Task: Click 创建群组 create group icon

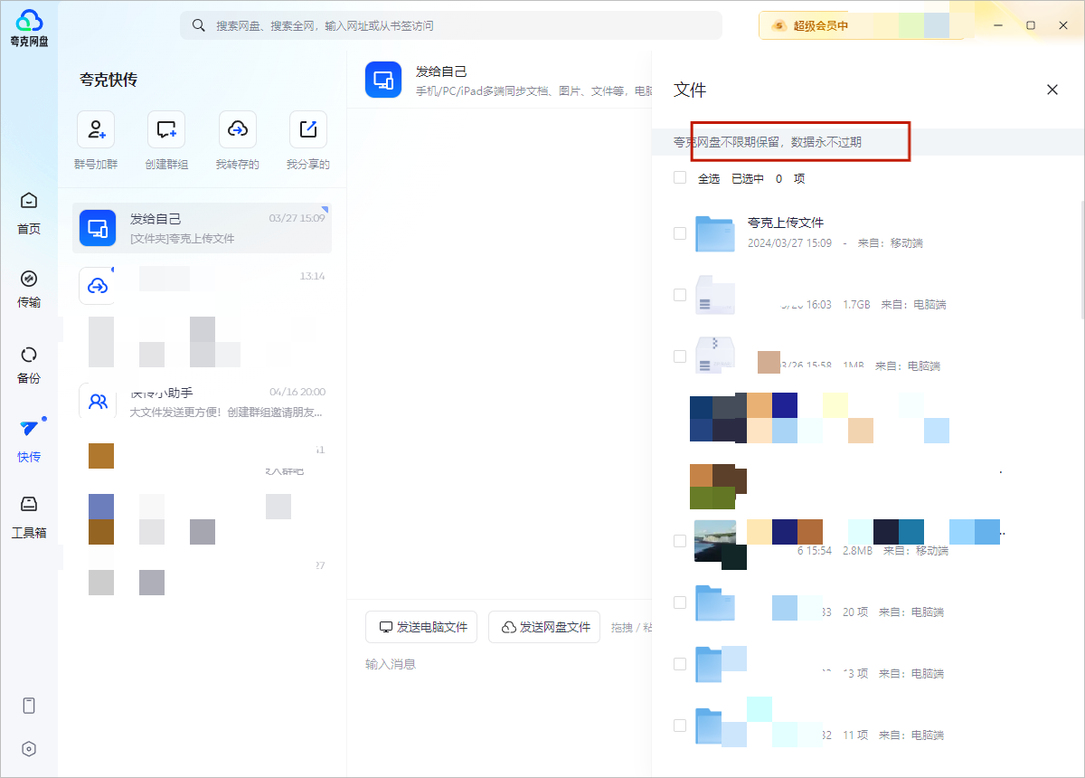Action: click(166, 129)
